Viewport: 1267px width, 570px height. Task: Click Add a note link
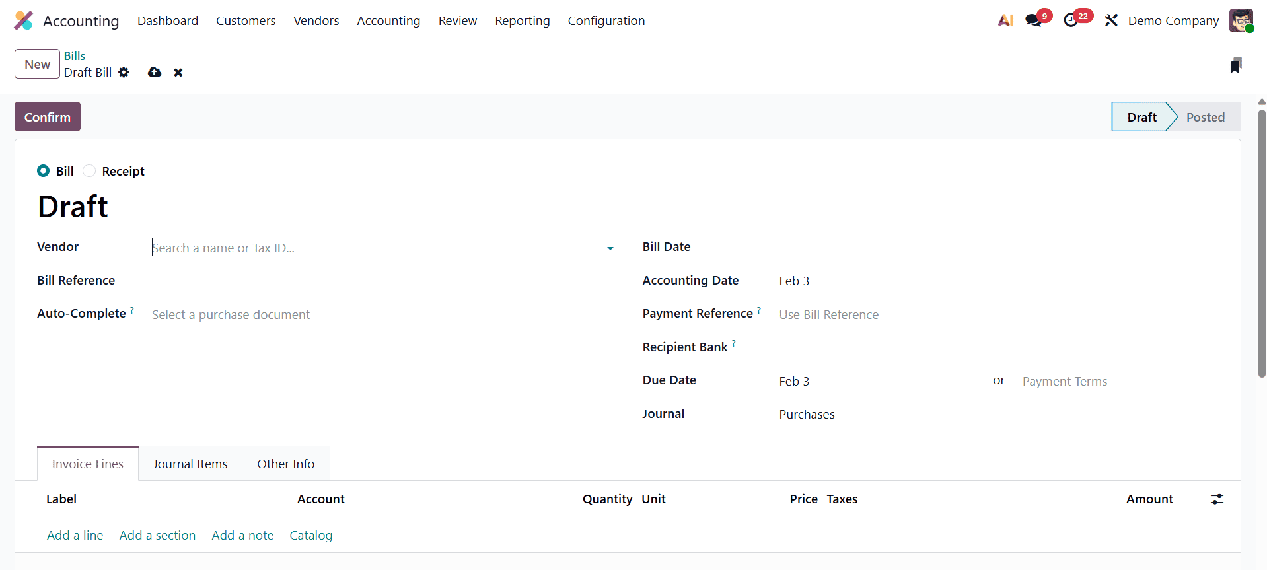click(x=242, y=536)
